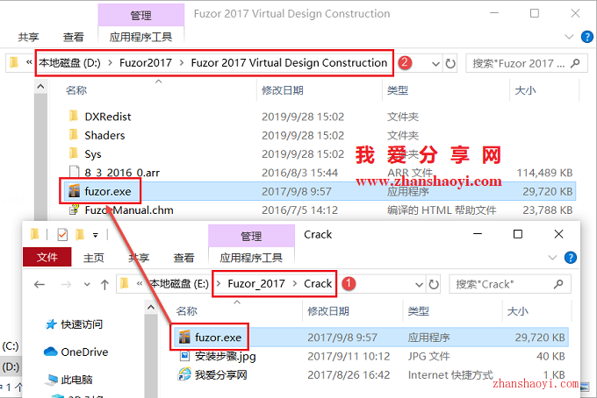Show hidden path levels in the Crack window's address bar
597x398 pixels.
coord(140,283)
